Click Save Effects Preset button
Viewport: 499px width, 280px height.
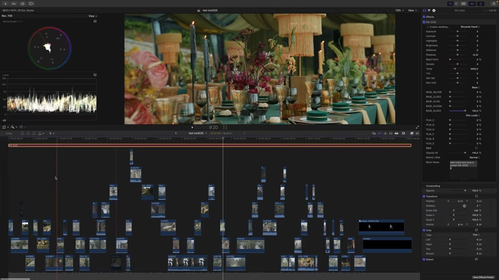(483, 277)
